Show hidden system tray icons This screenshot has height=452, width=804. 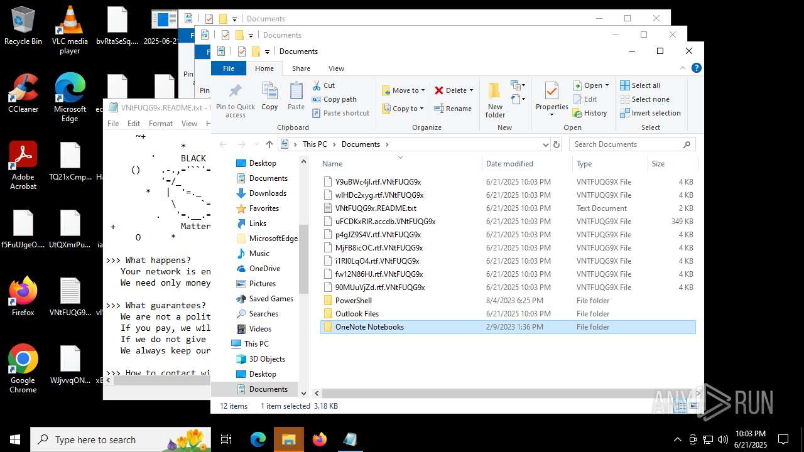coord(677,439)
